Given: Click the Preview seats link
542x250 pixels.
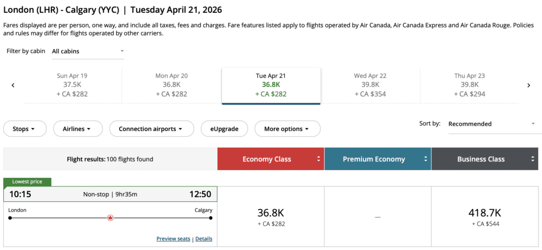Looking at the screenshot, I should click(x=173, y=239).
